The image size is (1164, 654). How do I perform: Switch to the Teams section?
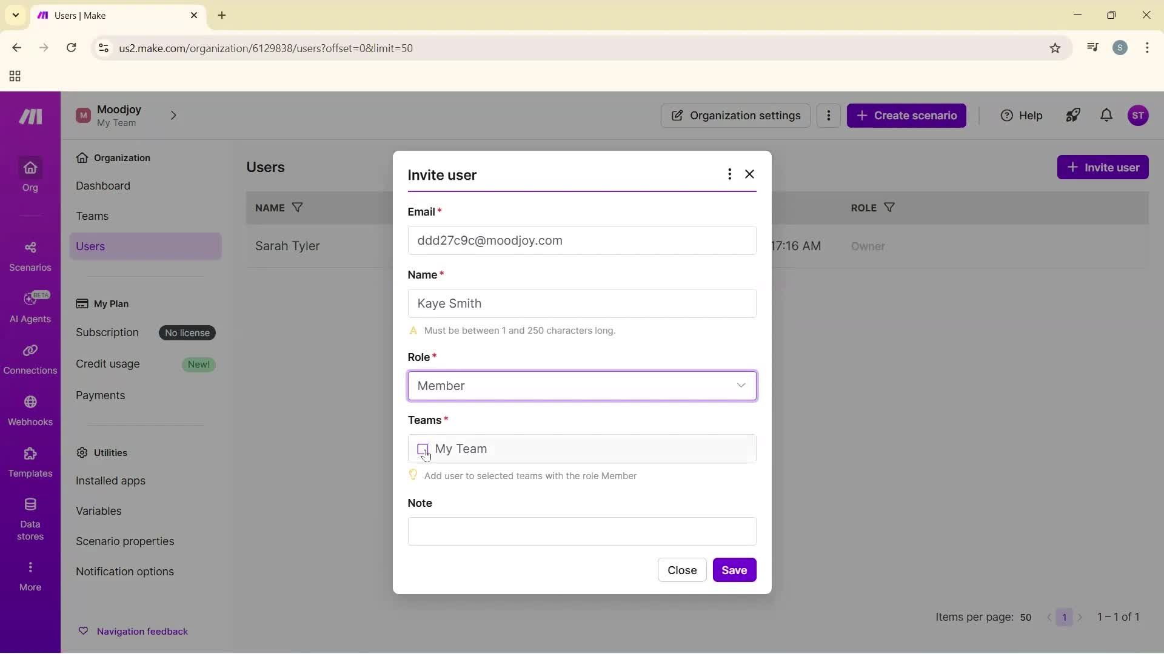(x=93, y=216)
